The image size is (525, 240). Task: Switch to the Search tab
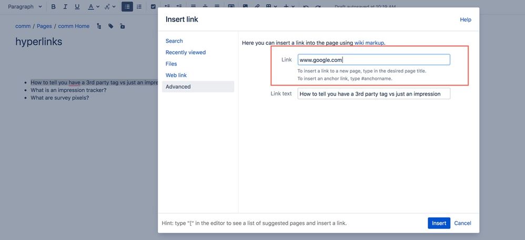(174, 41)
